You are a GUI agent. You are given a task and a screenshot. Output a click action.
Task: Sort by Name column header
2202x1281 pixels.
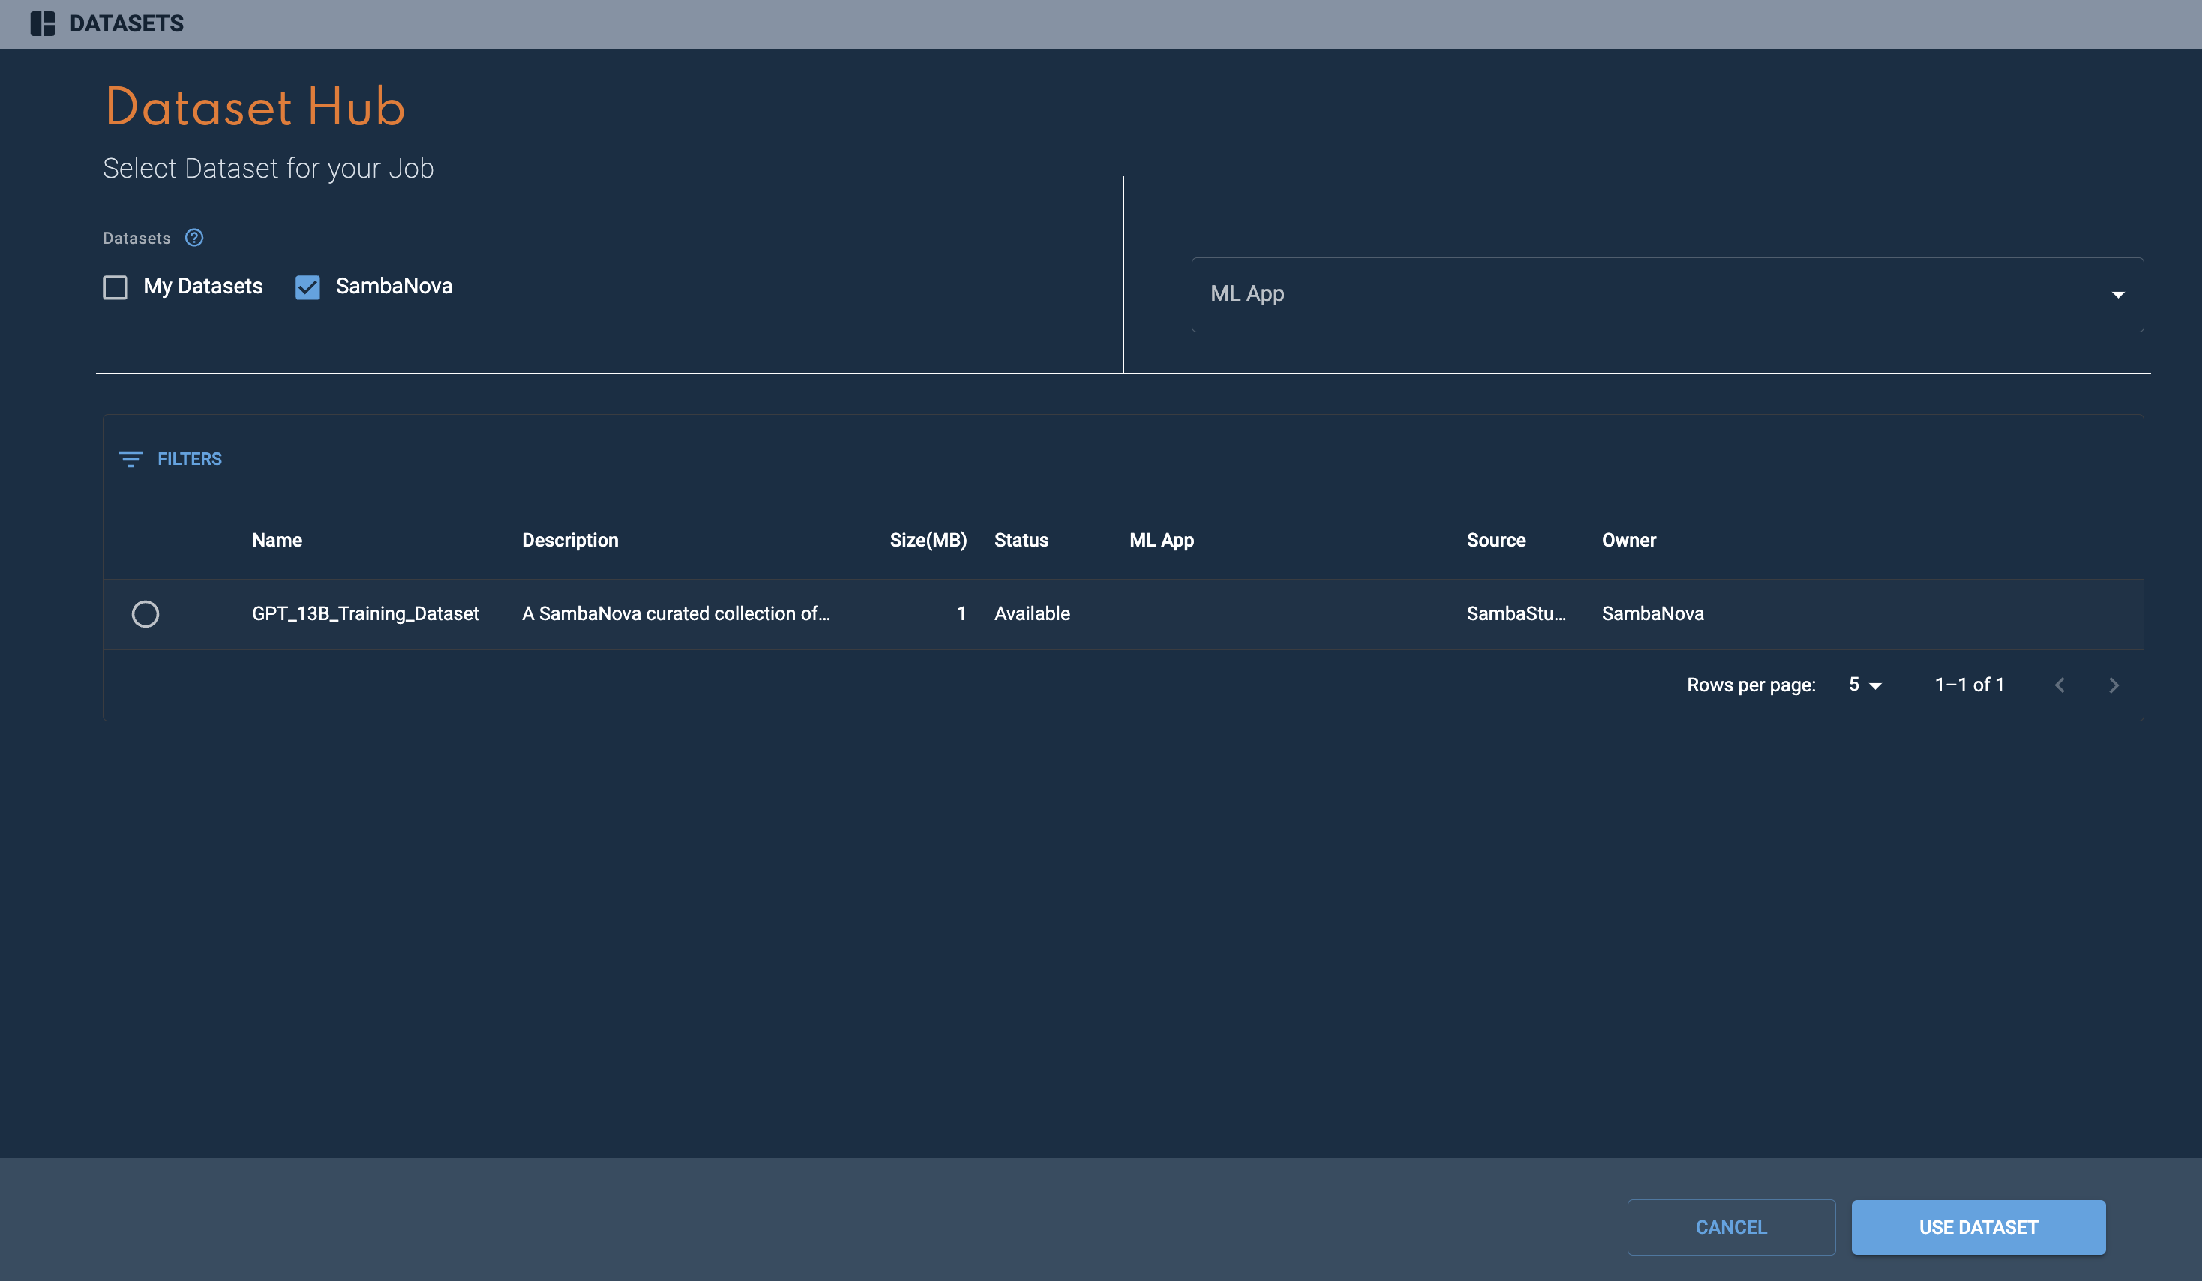click(277, 540)
